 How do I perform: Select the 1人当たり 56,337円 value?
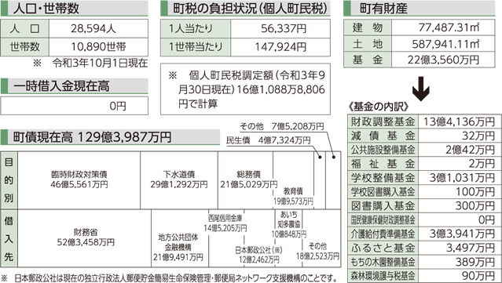(x=280, y=28)
